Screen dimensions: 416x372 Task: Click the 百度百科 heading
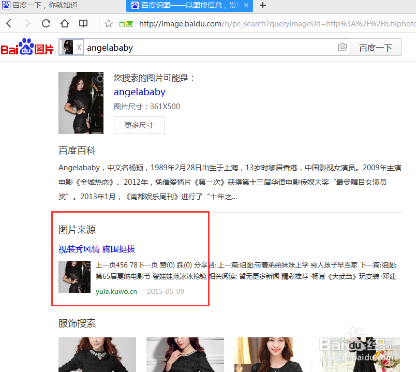[x=77, y=151]
